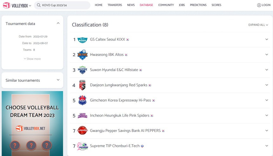Image resolution: width=273 pixels, height=156 pixels.
Task: Open the Transfers menu item
Action: point(115,5)
